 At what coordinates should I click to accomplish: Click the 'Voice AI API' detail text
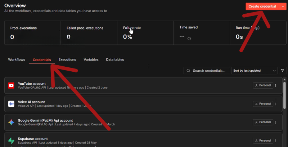(x=26, y=106)
